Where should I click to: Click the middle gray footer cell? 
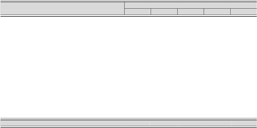[x=191, y=123]
